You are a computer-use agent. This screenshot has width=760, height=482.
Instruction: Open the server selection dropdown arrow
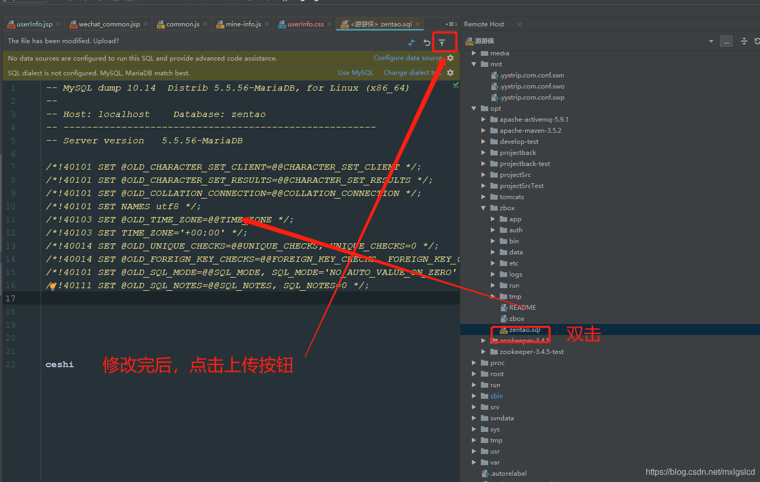click(711, 41)
